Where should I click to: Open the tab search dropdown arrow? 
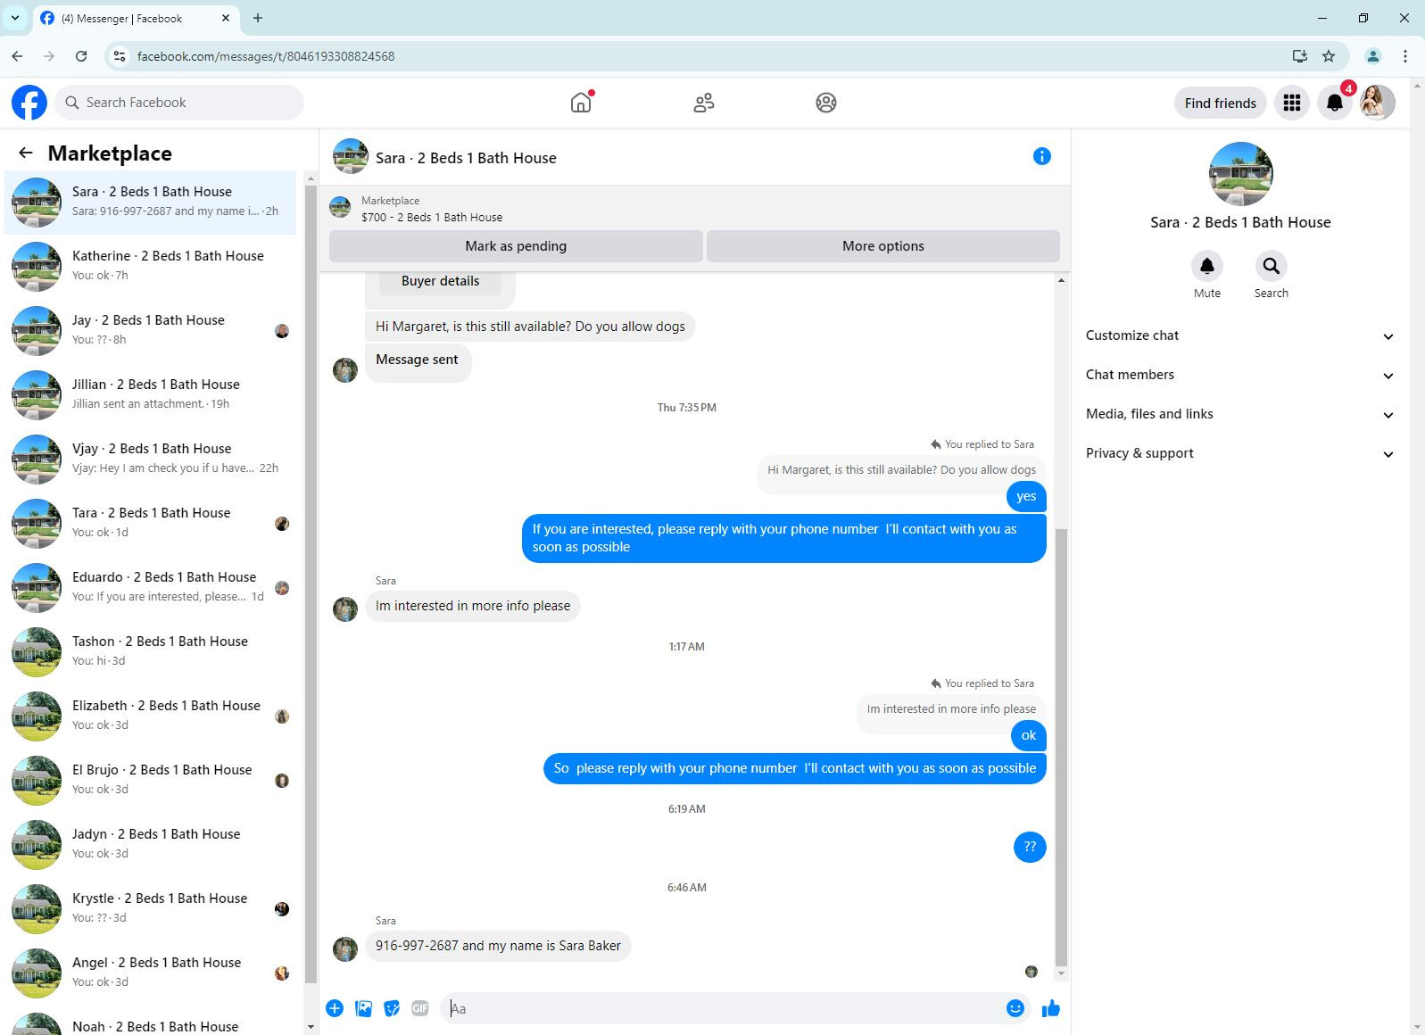pyautogui.click(x=15, y=18)
